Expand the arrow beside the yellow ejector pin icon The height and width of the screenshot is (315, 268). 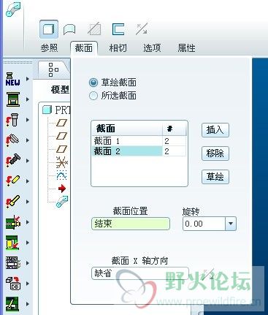pos(28,202)
